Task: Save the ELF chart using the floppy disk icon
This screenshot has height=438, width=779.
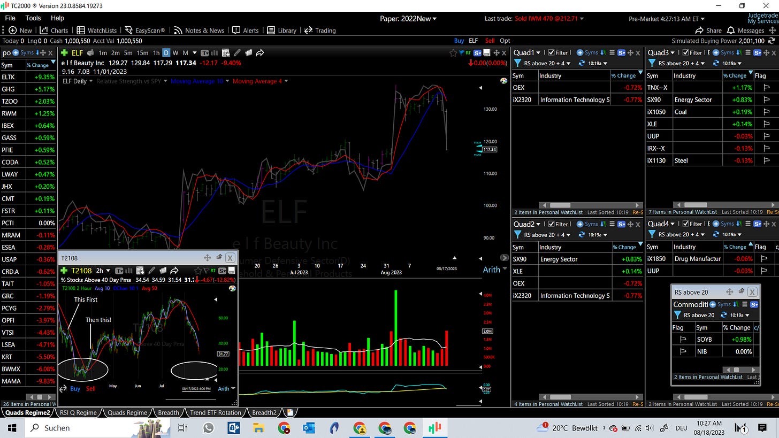Action: (487, 53)
